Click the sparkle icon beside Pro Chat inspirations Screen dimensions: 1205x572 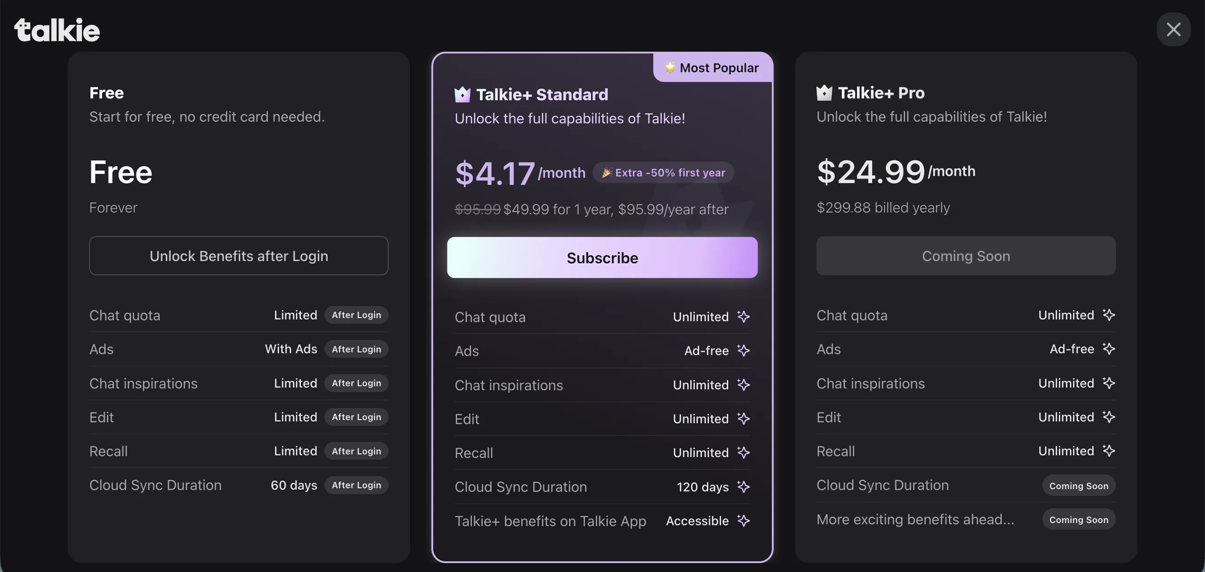[1109, 383]
